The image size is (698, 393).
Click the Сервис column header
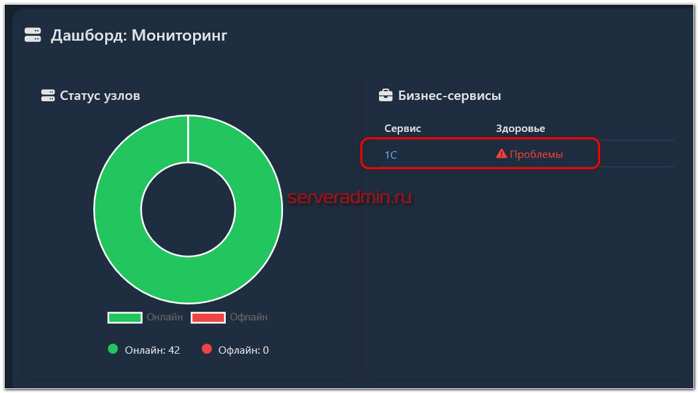pos(402,128)
